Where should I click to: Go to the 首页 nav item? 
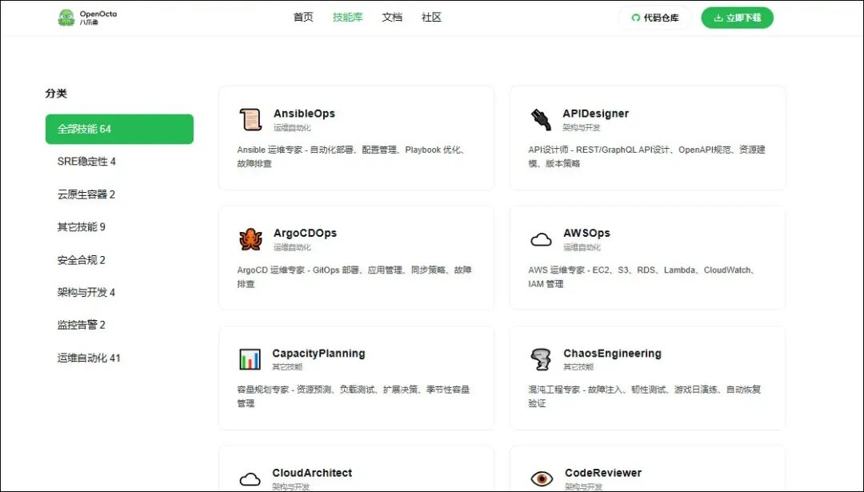(x=303, y=17)
